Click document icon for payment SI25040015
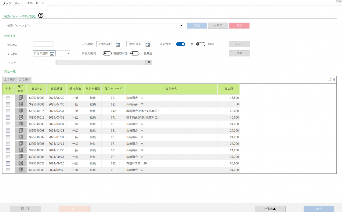The width and height of the screenshot is (342, 212). pyautogui.click(x=21, y=111)
